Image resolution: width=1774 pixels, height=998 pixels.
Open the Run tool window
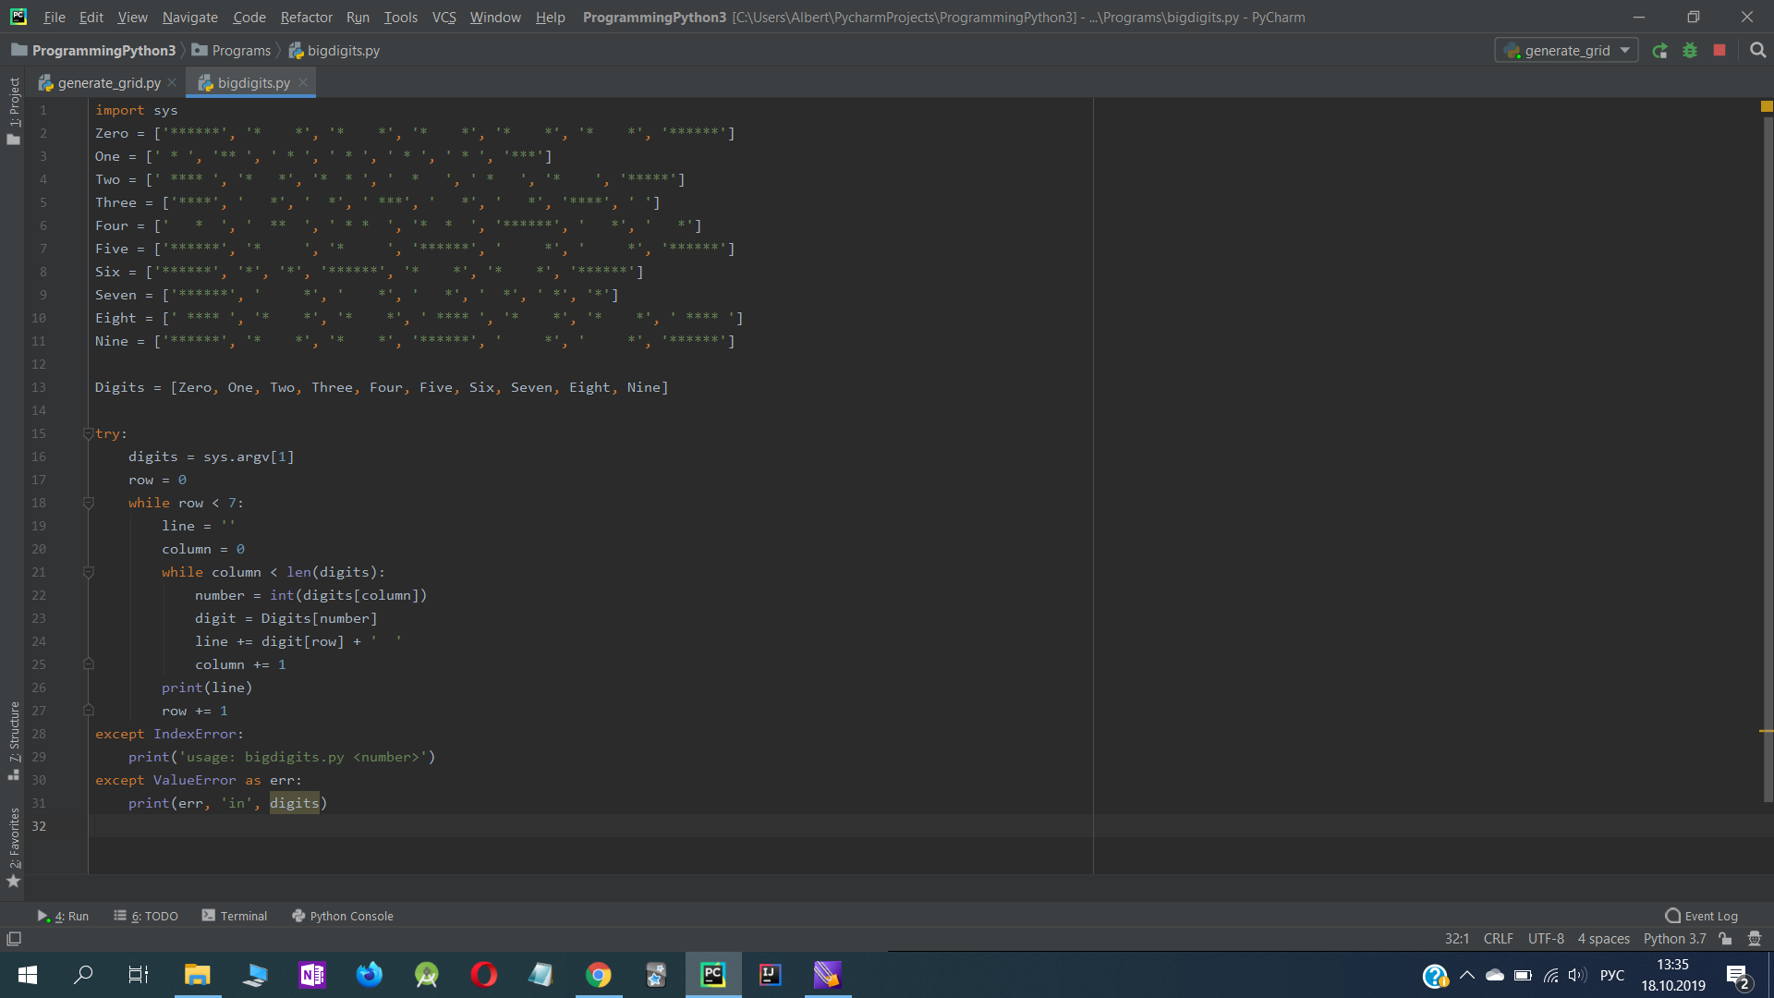coord(63,916)
